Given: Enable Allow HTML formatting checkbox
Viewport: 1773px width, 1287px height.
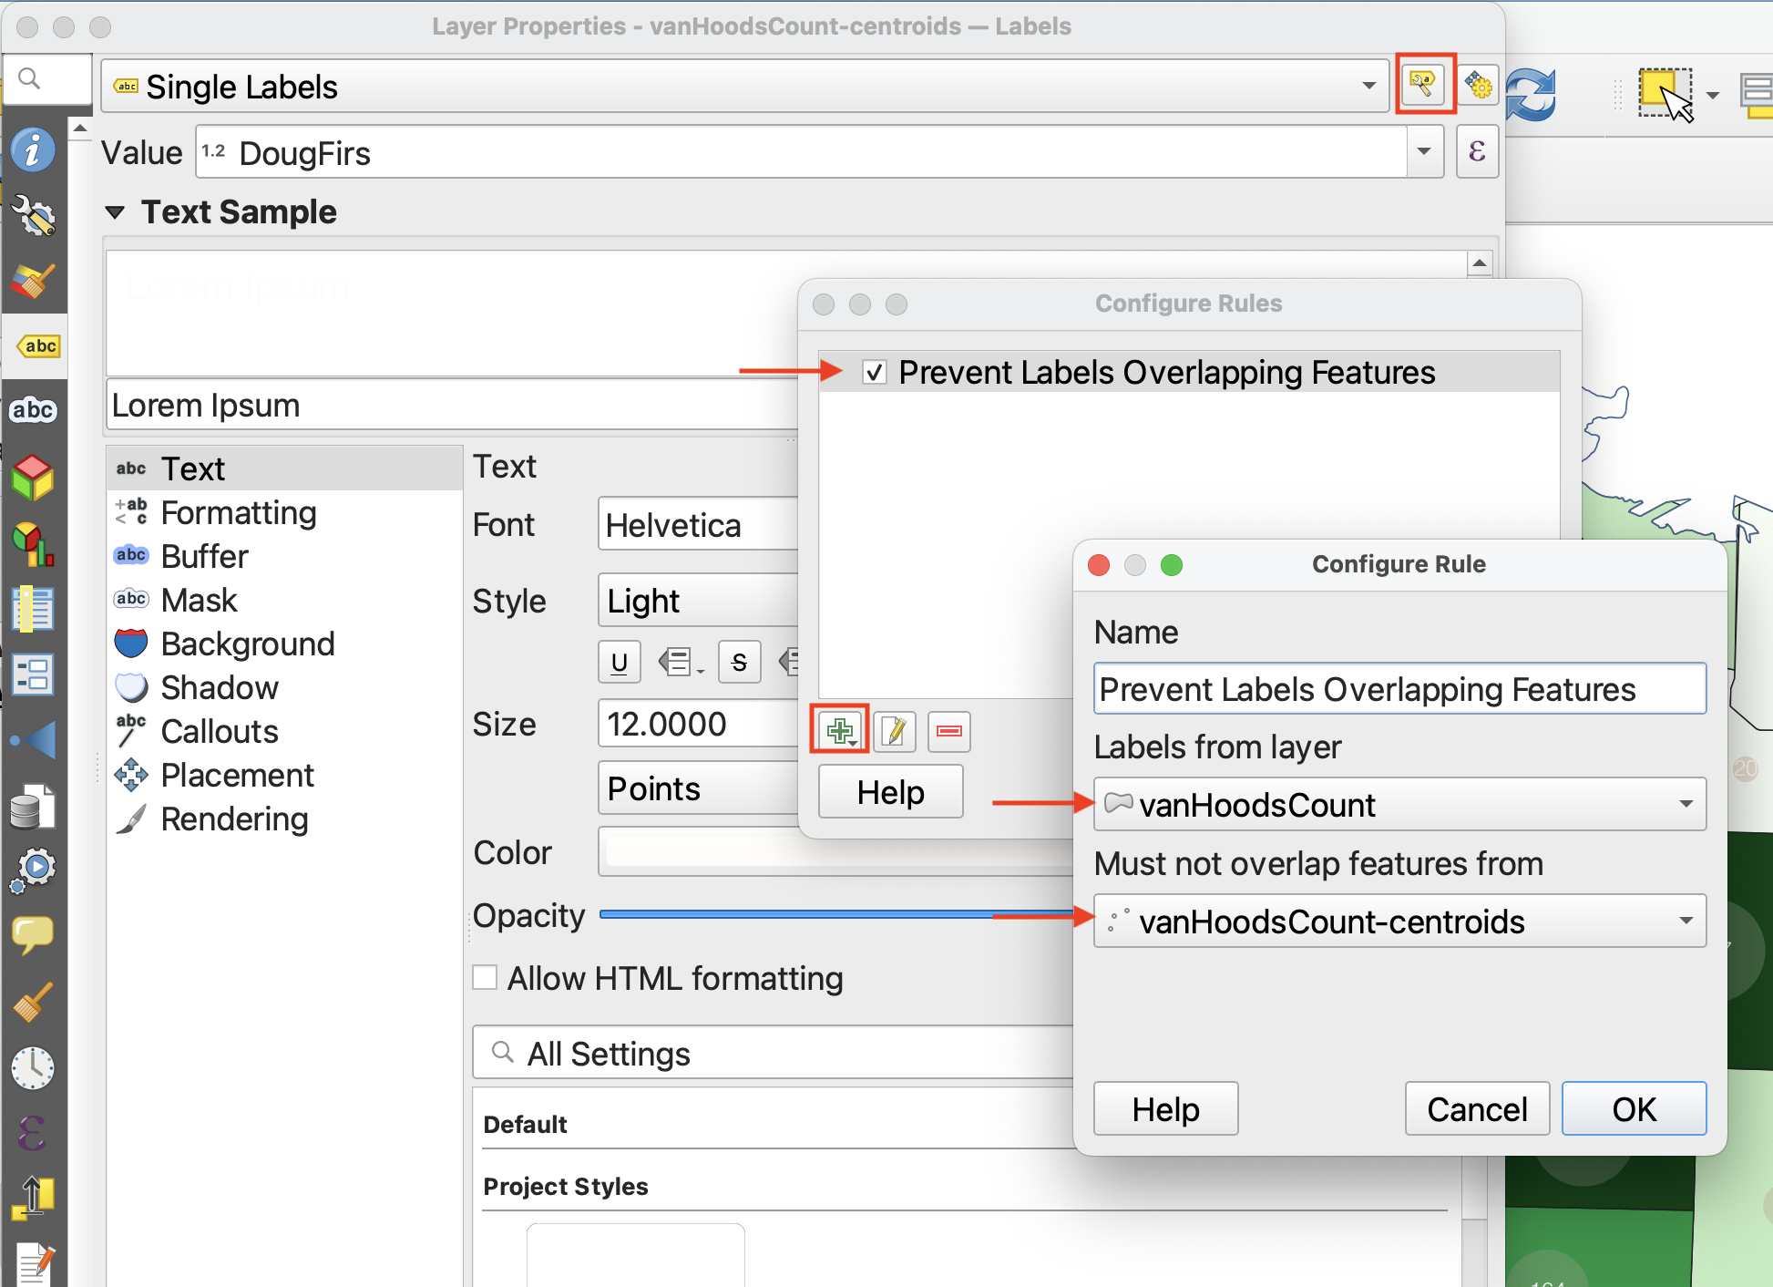Looking at the screenshot, I should pos(486,977).
